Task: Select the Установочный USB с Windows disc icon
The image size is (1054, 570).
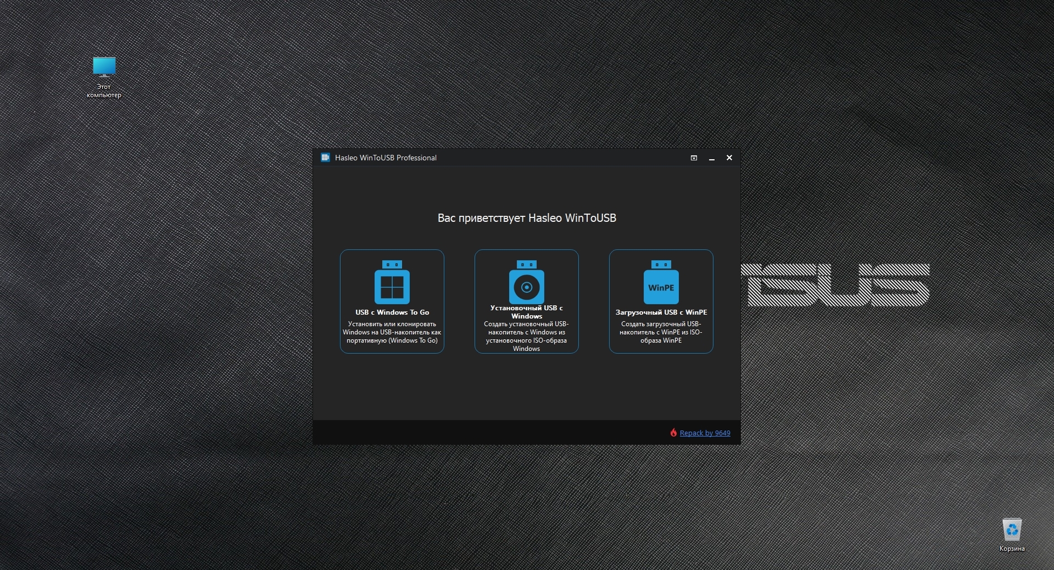Action: 526,282
